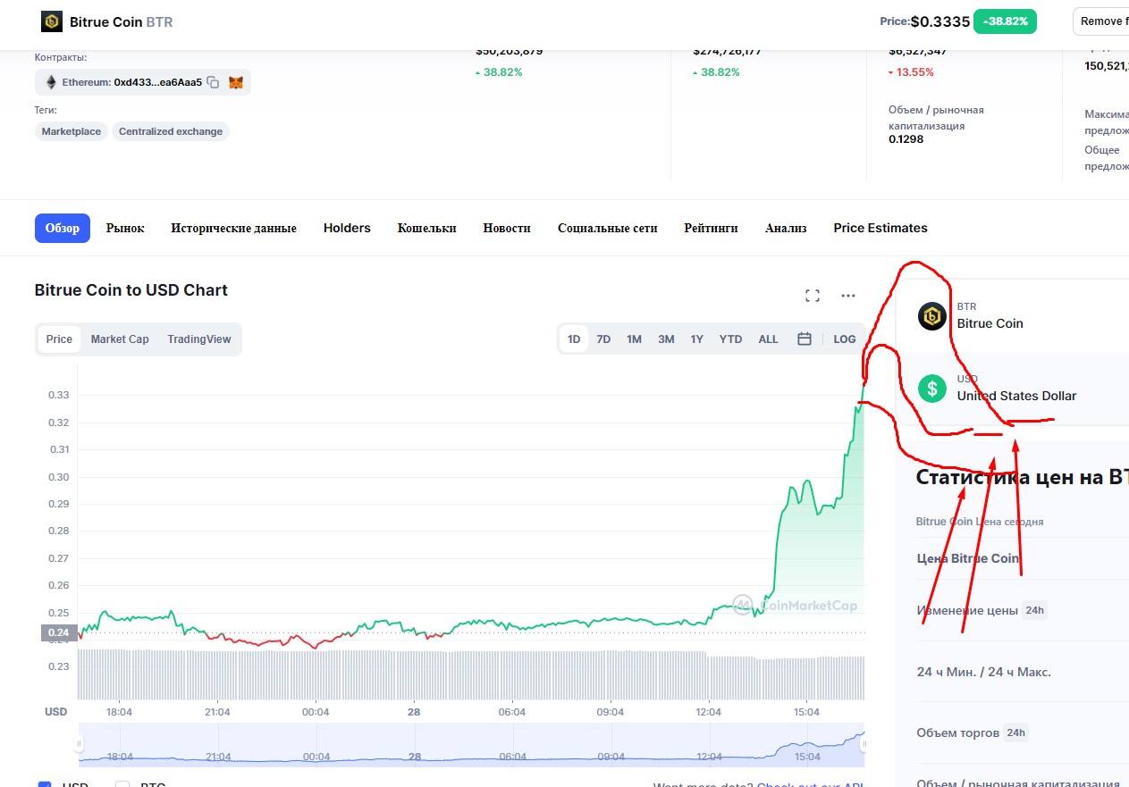Click the chart range navigator strip

click(x=471, y=745)
